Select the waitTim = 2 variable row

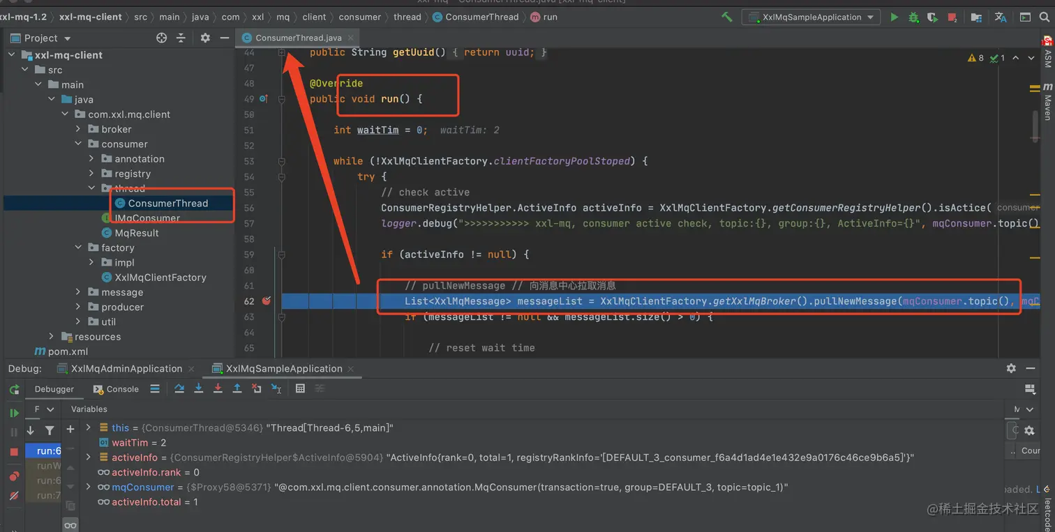[x=133, y=443]
